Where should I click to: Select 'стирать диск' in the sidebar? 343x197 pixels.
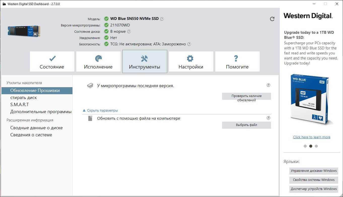tap(23, 97)
